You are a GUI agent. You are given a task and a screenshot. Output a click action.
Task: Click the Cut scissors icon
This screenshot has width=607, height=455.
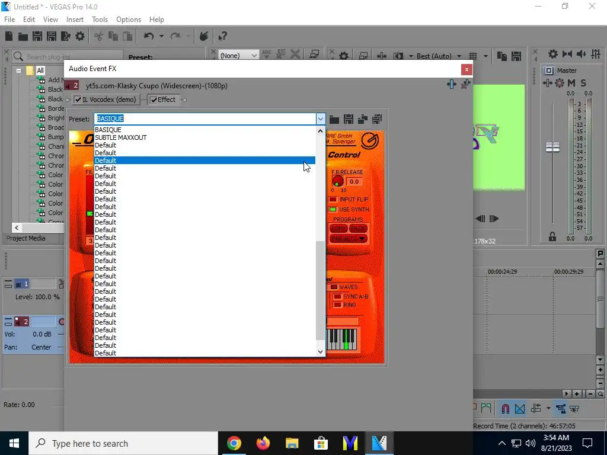[x=99, y=36]
